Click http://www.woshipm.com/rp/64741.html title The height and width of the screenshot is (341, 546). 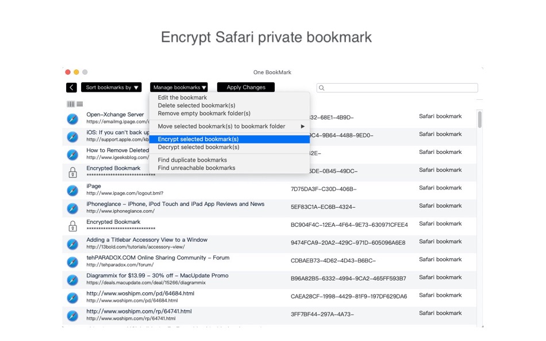point(139,311)
